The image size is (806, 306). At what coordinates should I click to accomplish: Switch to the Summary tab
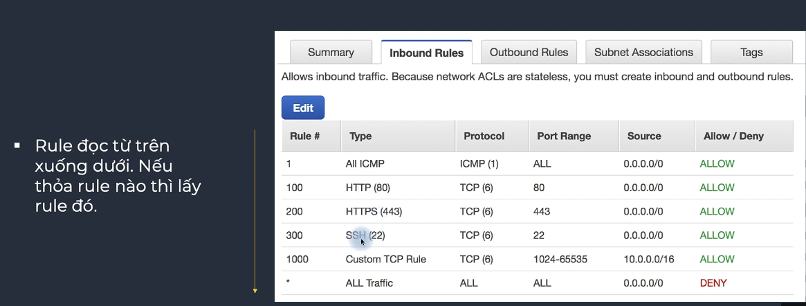tap(331, 53)
